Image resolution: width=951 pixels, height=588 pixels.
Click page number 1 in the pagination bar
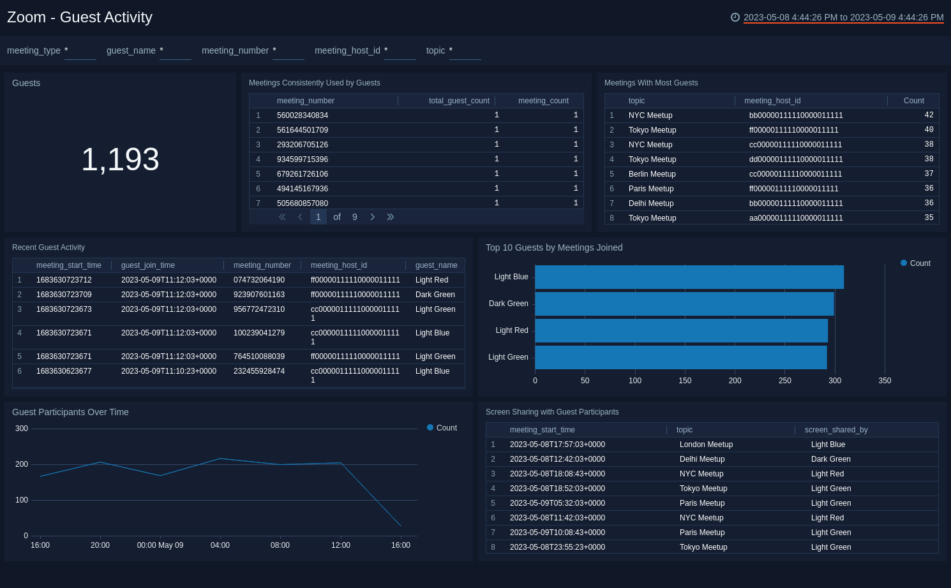(318, 217)
